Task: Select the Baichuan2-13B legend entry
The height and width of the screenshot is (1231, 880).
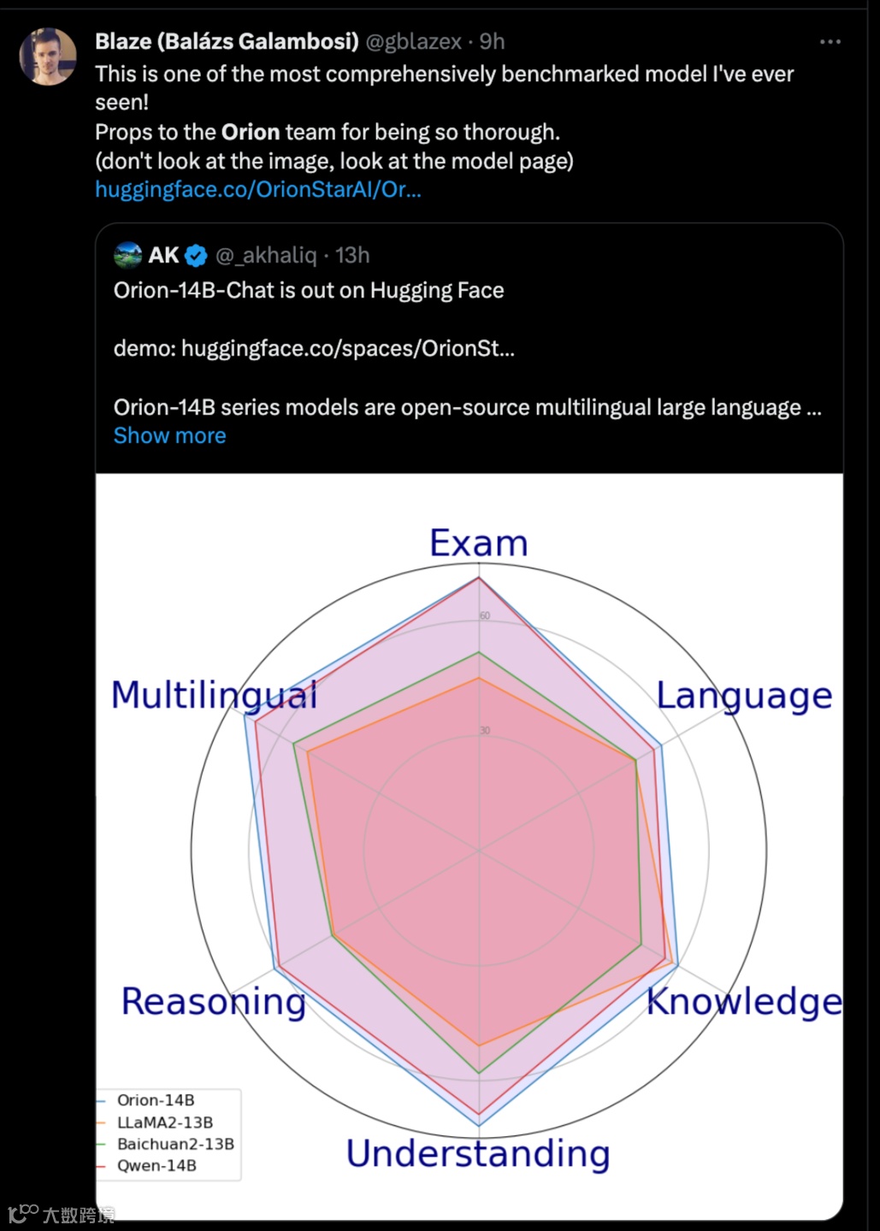Action: click(175, 1144)
